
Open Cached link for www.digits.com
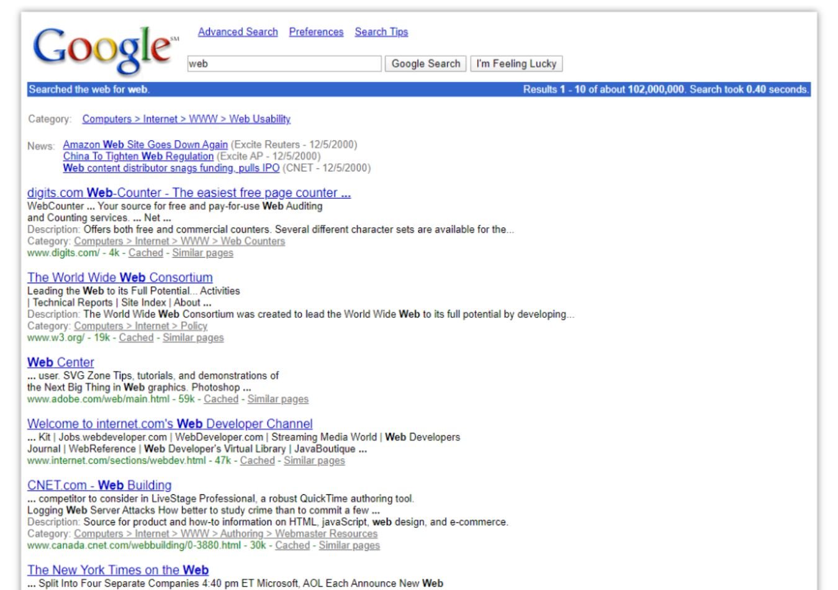[146, 253]
